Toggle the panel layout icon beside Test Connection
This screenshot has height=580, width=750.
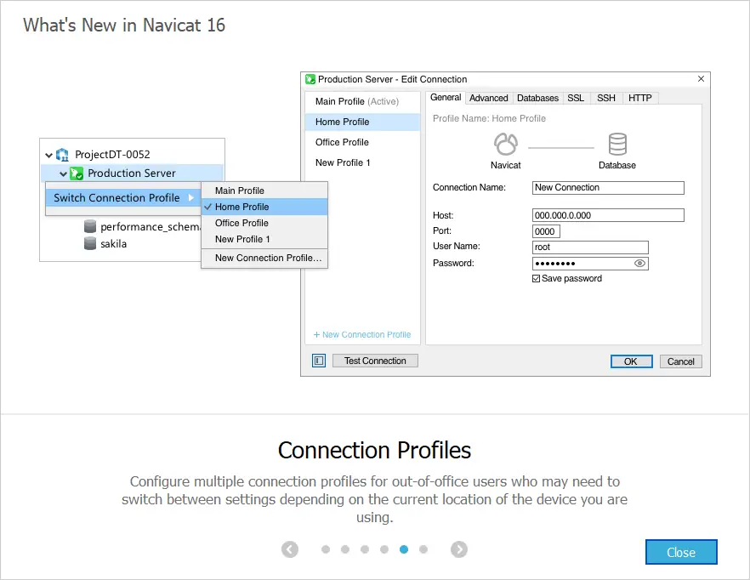click(319, 361)
